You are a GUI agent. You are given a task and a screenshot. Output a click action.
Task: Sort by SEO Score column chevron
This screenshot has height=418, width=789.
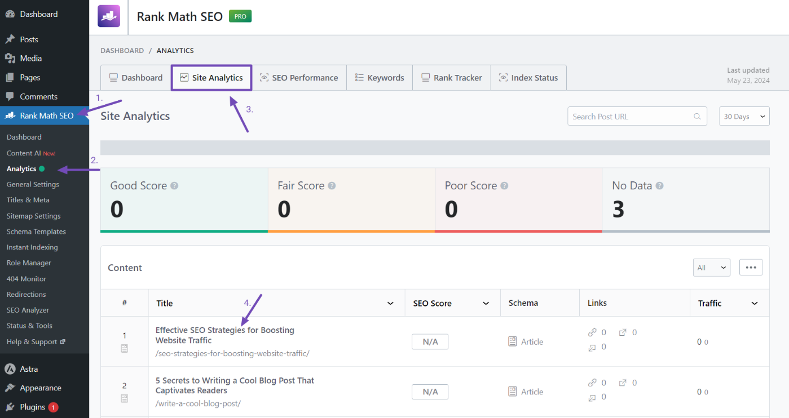486,304
